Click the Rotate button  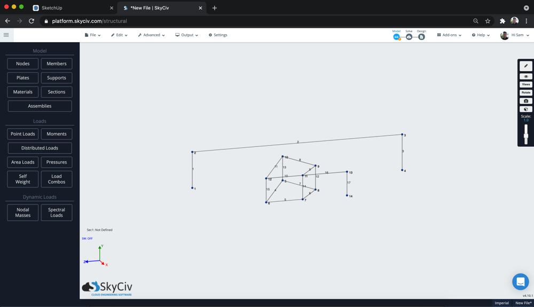click(526, 92)
